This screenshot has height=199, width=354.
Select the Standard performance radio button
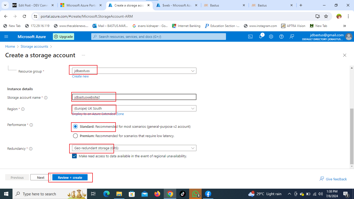[75, 127]
